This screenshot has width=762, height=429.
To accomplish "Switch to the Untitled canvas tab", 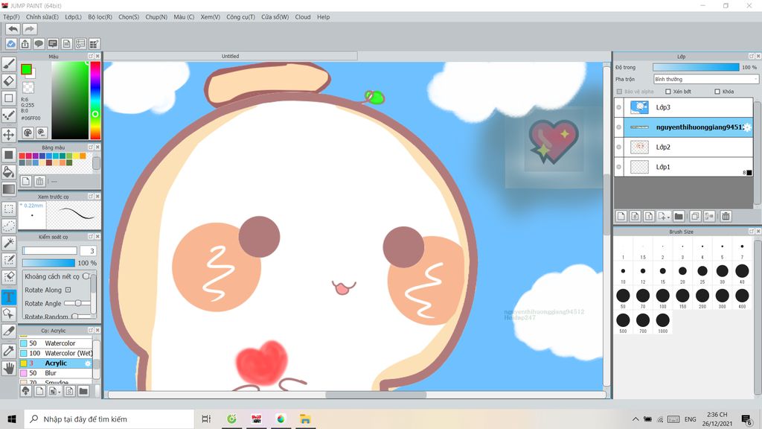I will pos(231,56).
